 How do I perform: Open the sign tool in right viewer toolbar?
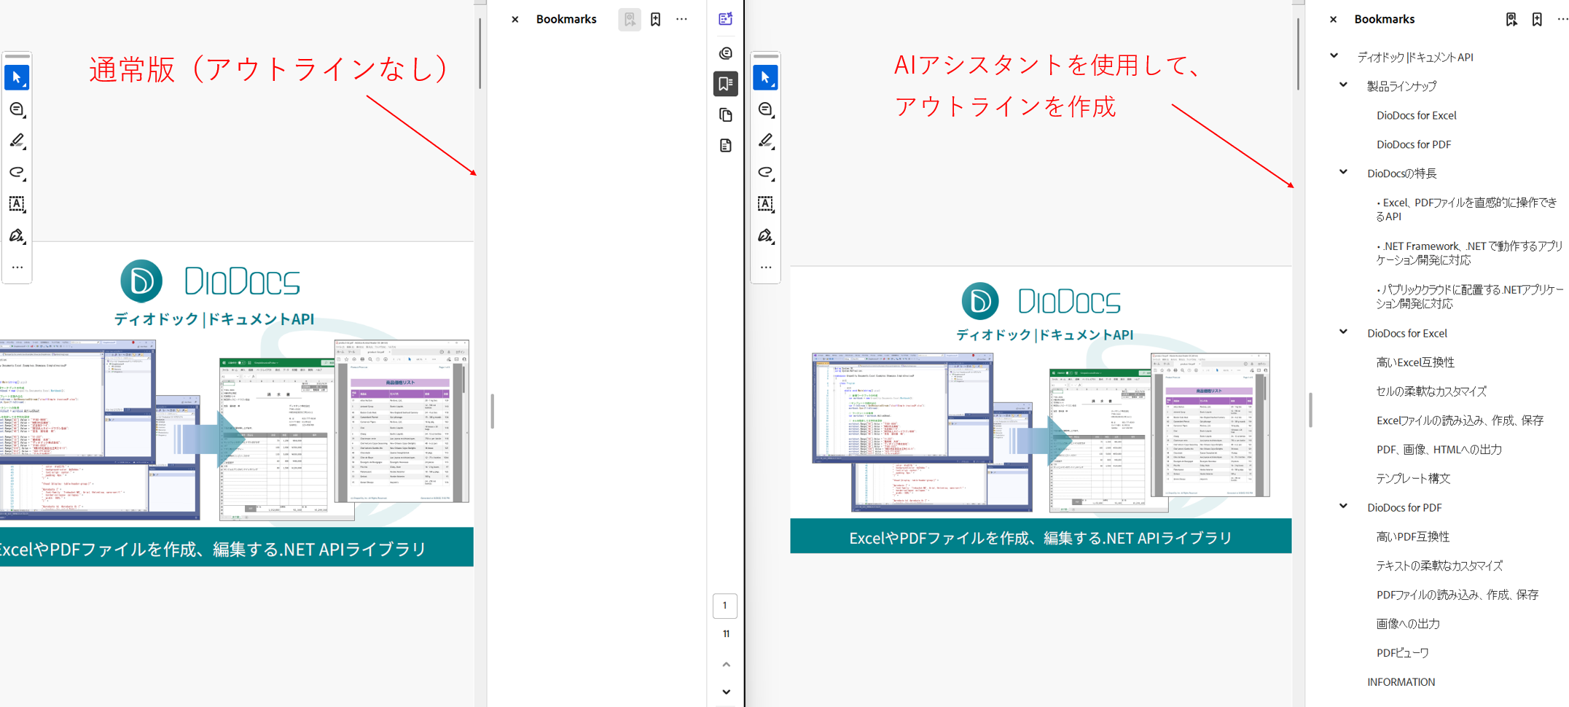(765, 236)
